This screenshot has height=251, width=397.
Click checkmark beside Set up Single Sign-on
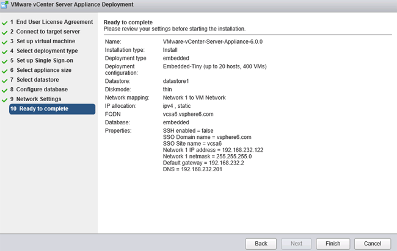4,62
